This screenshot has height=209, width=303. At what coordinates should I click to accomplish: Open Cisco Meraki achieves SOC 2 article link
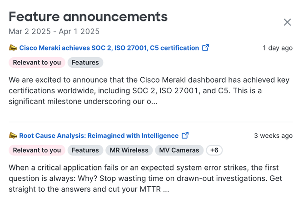point(109,48)
